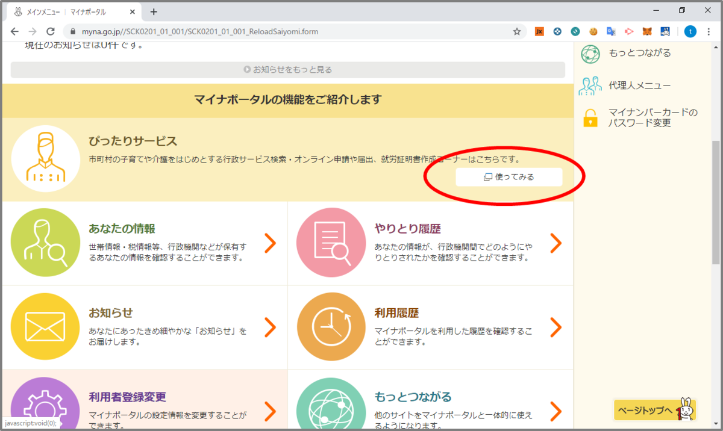Viewport: 723px width, 431px height.
Task: Open the もっとつながる card heading
Action: [x=413, y=397]
